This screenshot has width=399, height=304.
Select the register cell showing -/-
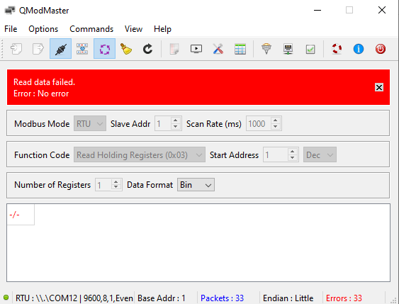click(x=21, y=215)
